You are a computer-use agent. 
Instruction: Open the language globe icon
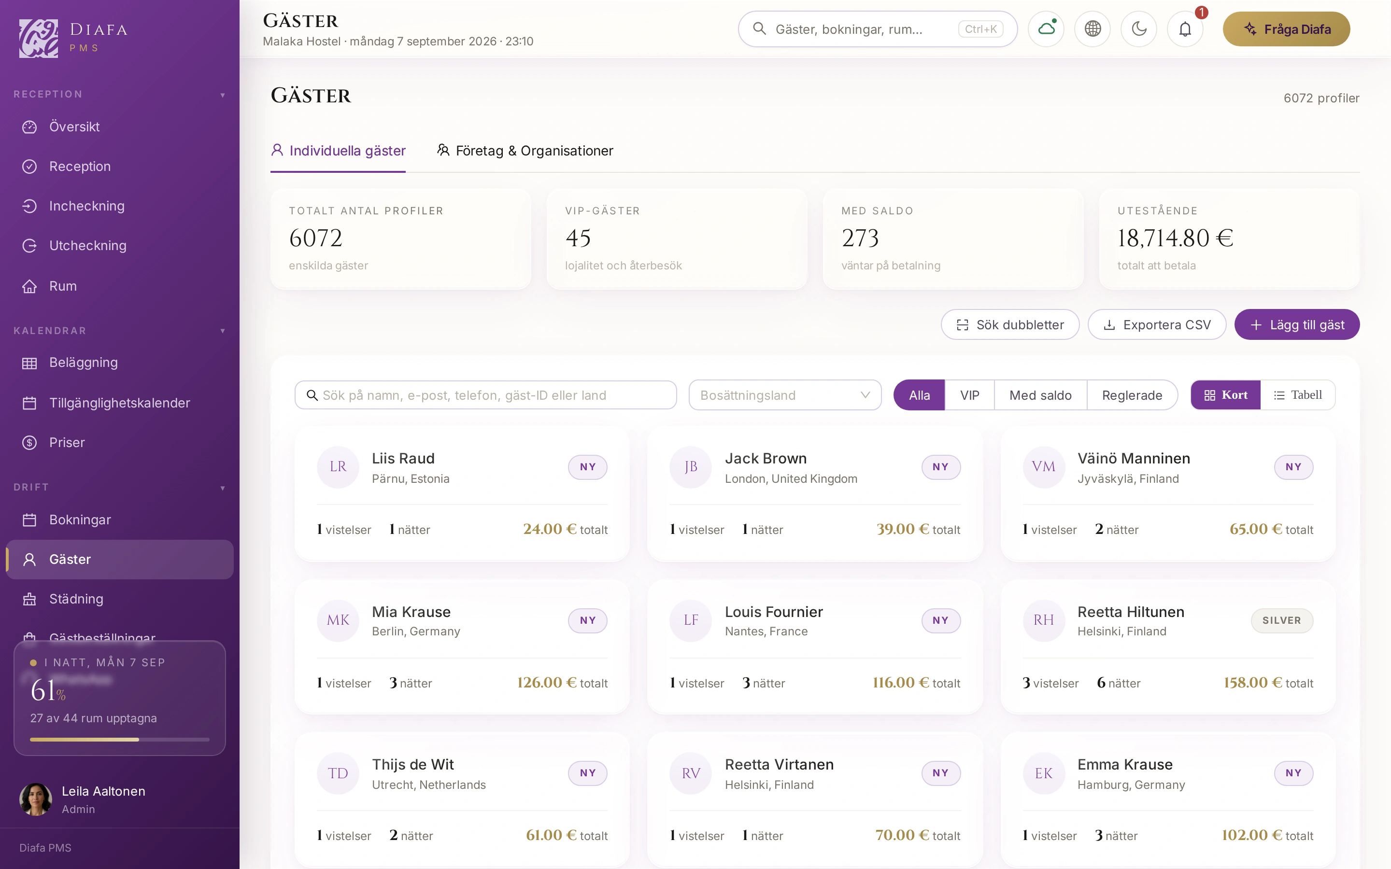pos(1093,29)
